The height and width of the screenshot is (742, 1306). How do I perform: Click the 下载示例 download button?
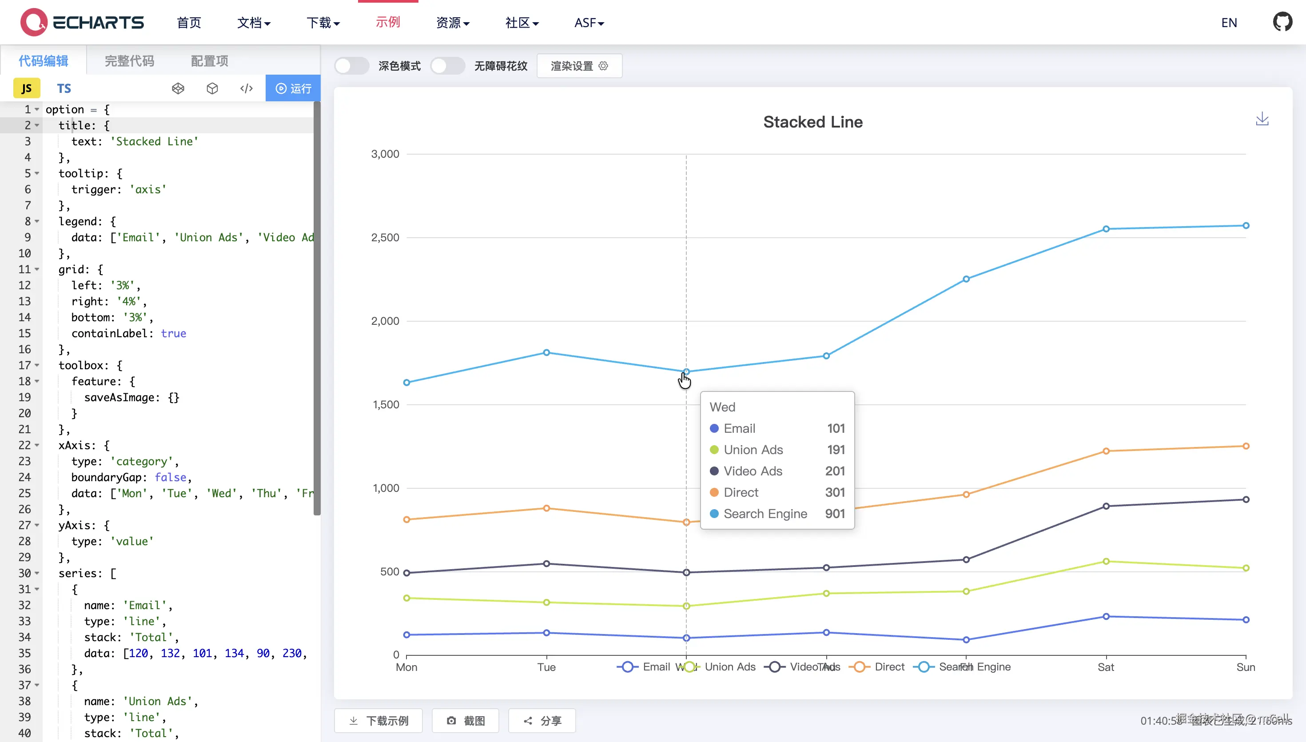pos(378,721)
